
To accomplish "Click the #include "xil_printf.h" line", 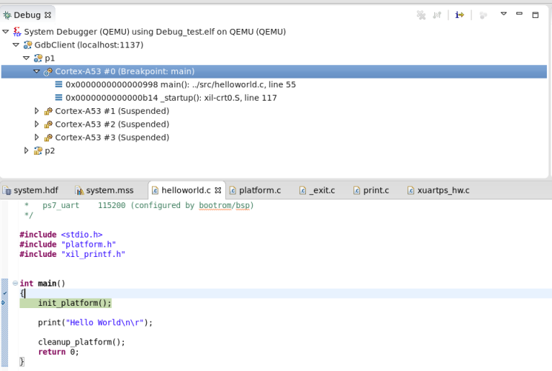I will click(x=72, y=254).
